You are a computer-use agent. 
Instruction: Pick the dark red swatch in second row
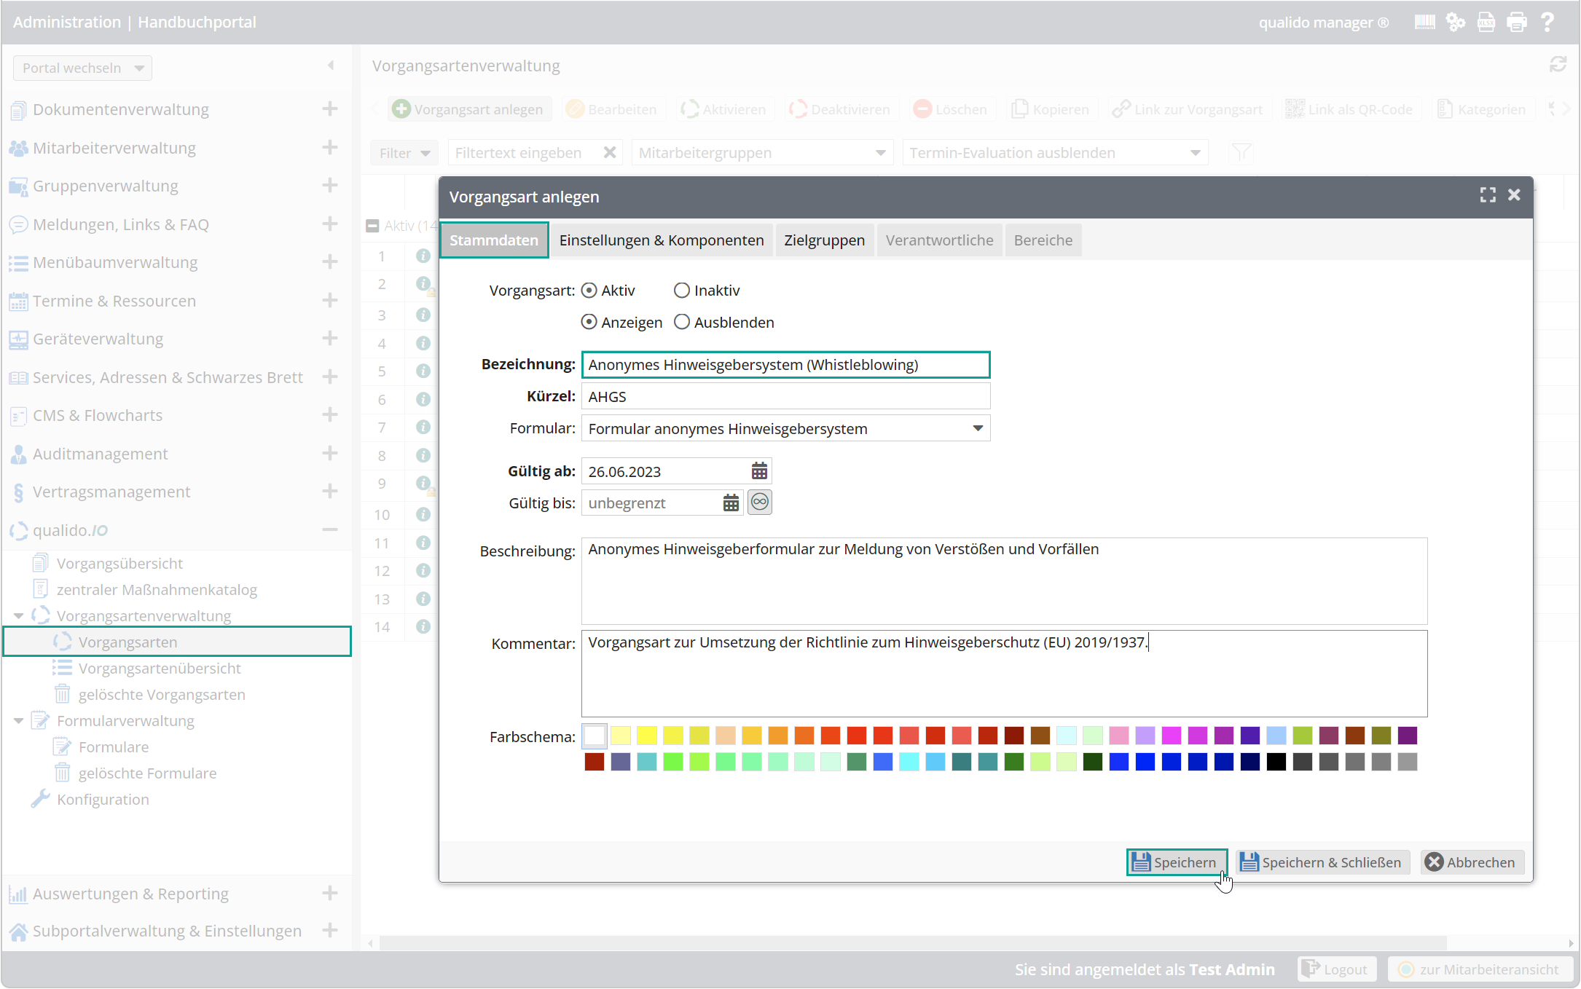point(595,762)
